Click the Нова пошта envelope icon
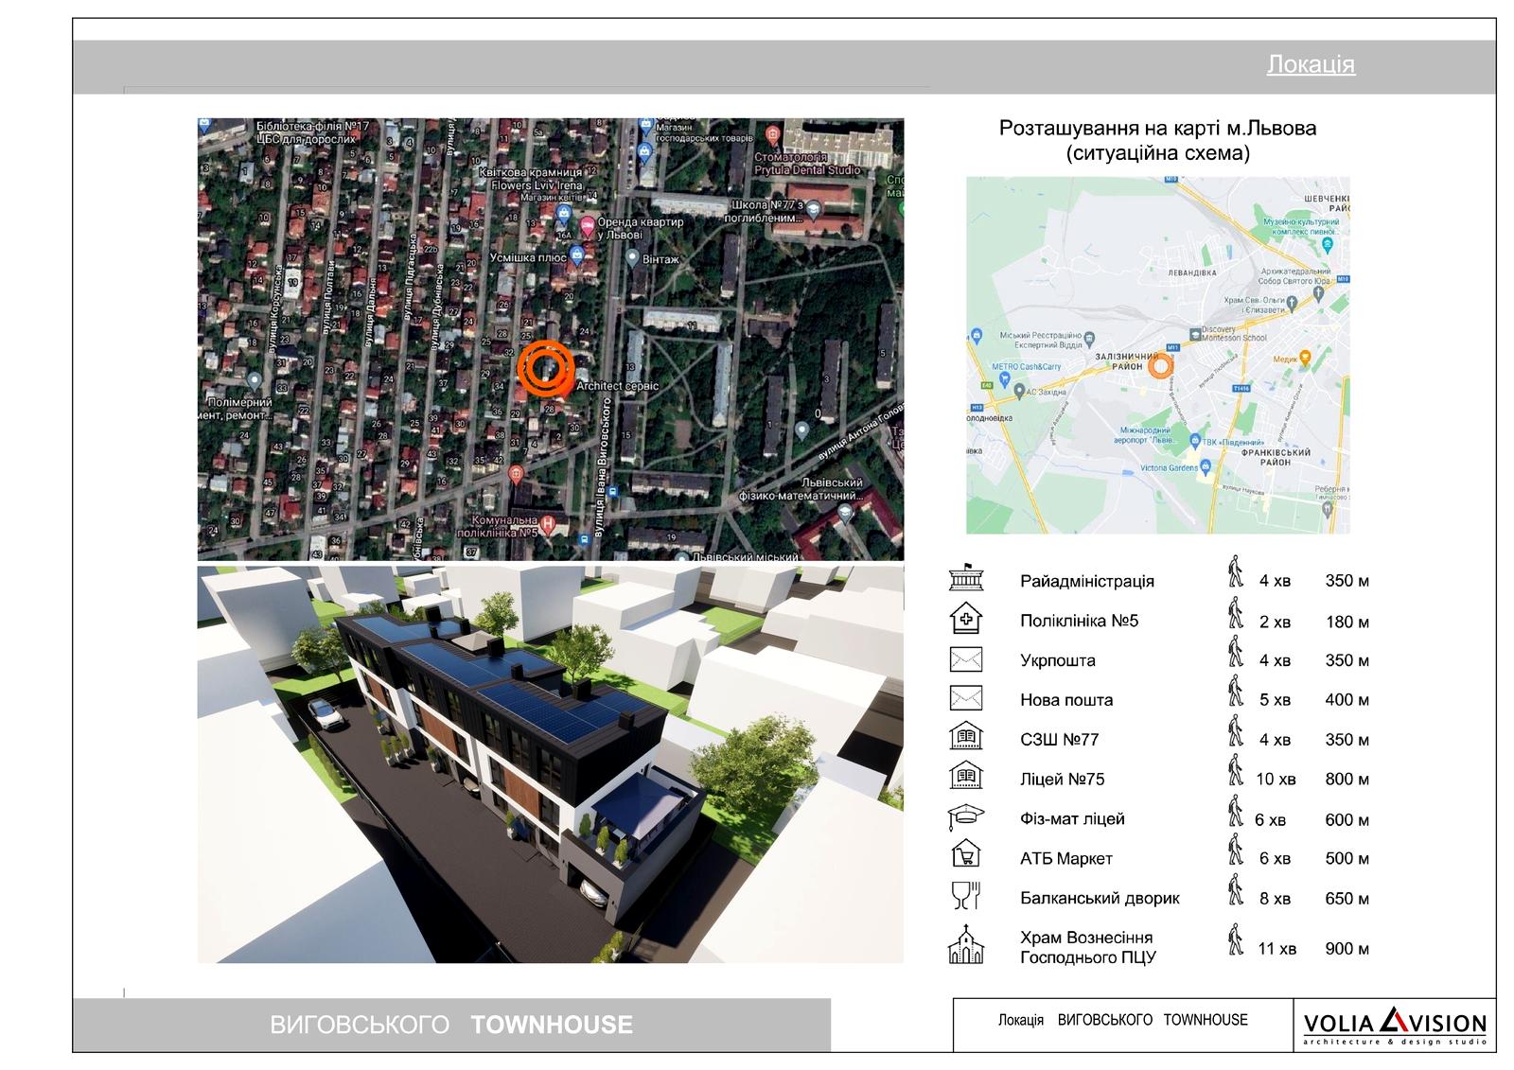 click(x=965, y=699)
